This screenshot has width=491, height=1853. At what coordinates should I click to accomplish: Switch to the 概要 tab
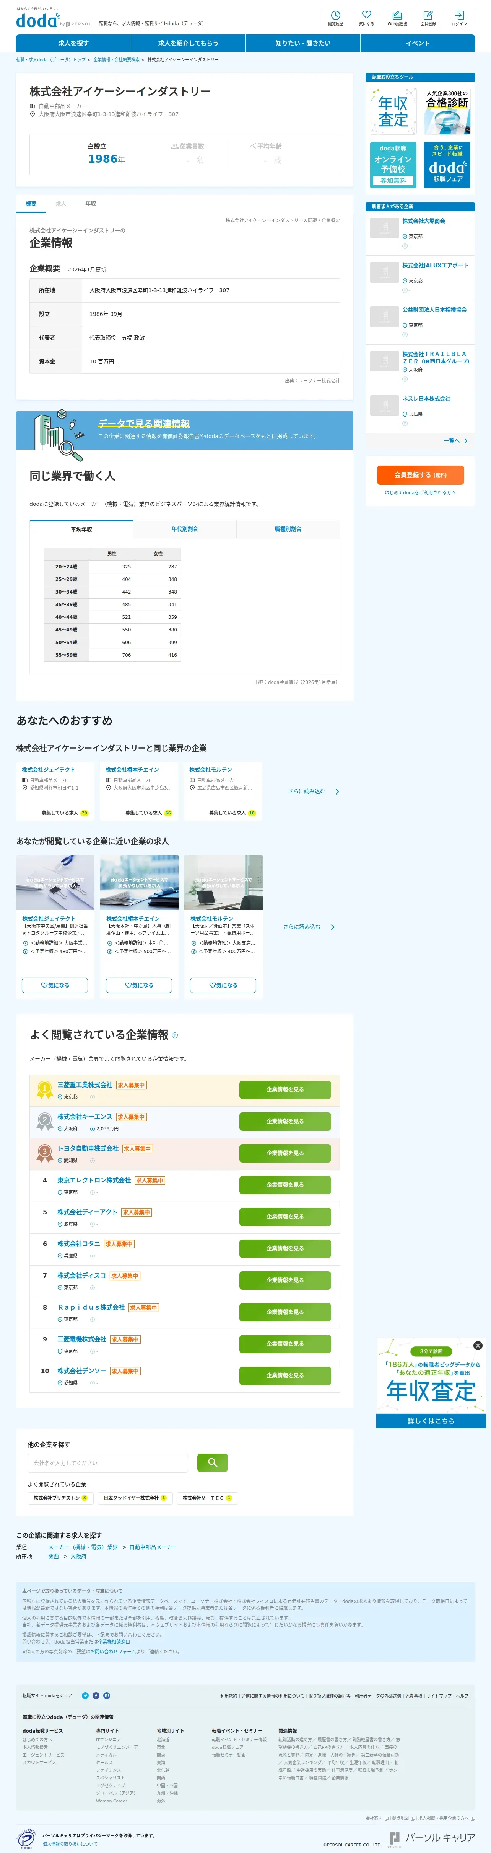coord(31,204)
